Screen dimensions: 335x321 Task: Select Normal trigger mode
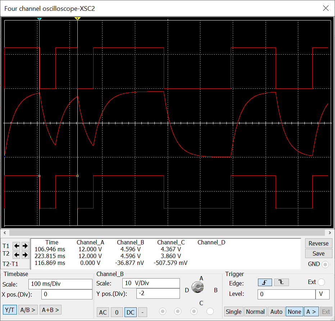point(255,312)
